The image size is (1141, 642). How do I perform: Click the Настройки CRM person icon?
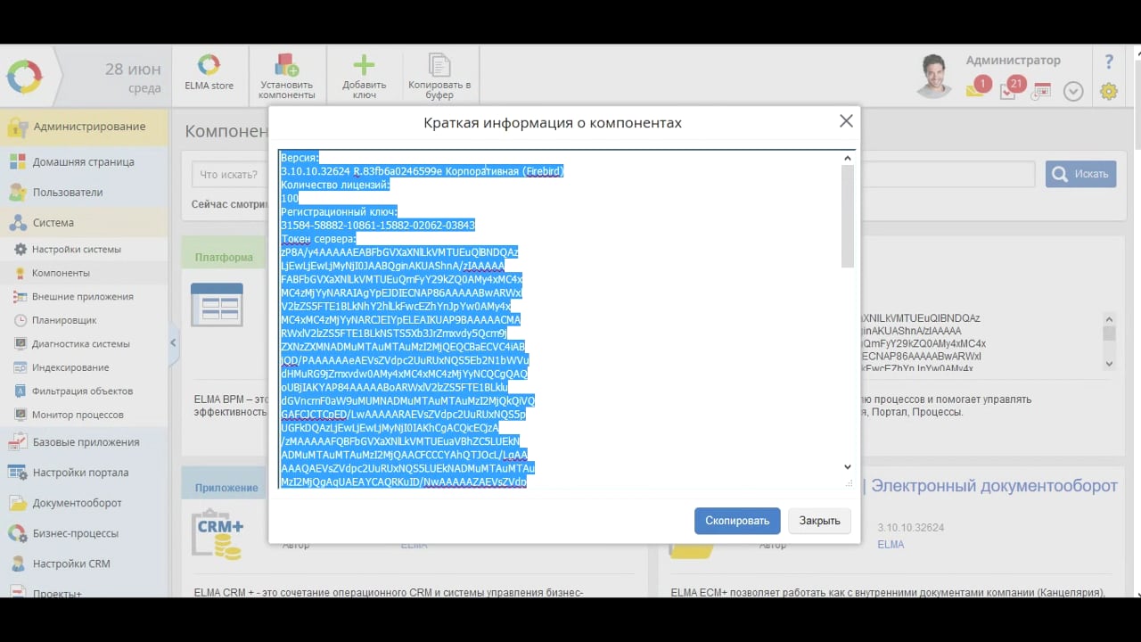point(17,564)
